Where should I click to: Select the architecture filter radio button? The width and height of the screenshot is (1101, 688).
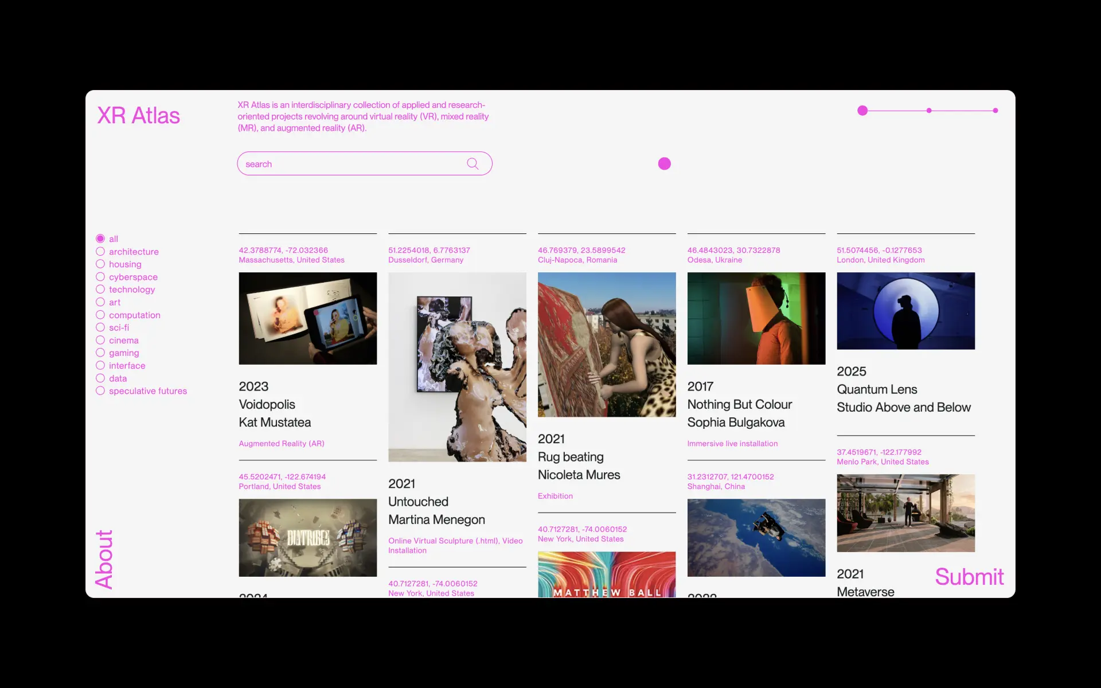[100, 252]
